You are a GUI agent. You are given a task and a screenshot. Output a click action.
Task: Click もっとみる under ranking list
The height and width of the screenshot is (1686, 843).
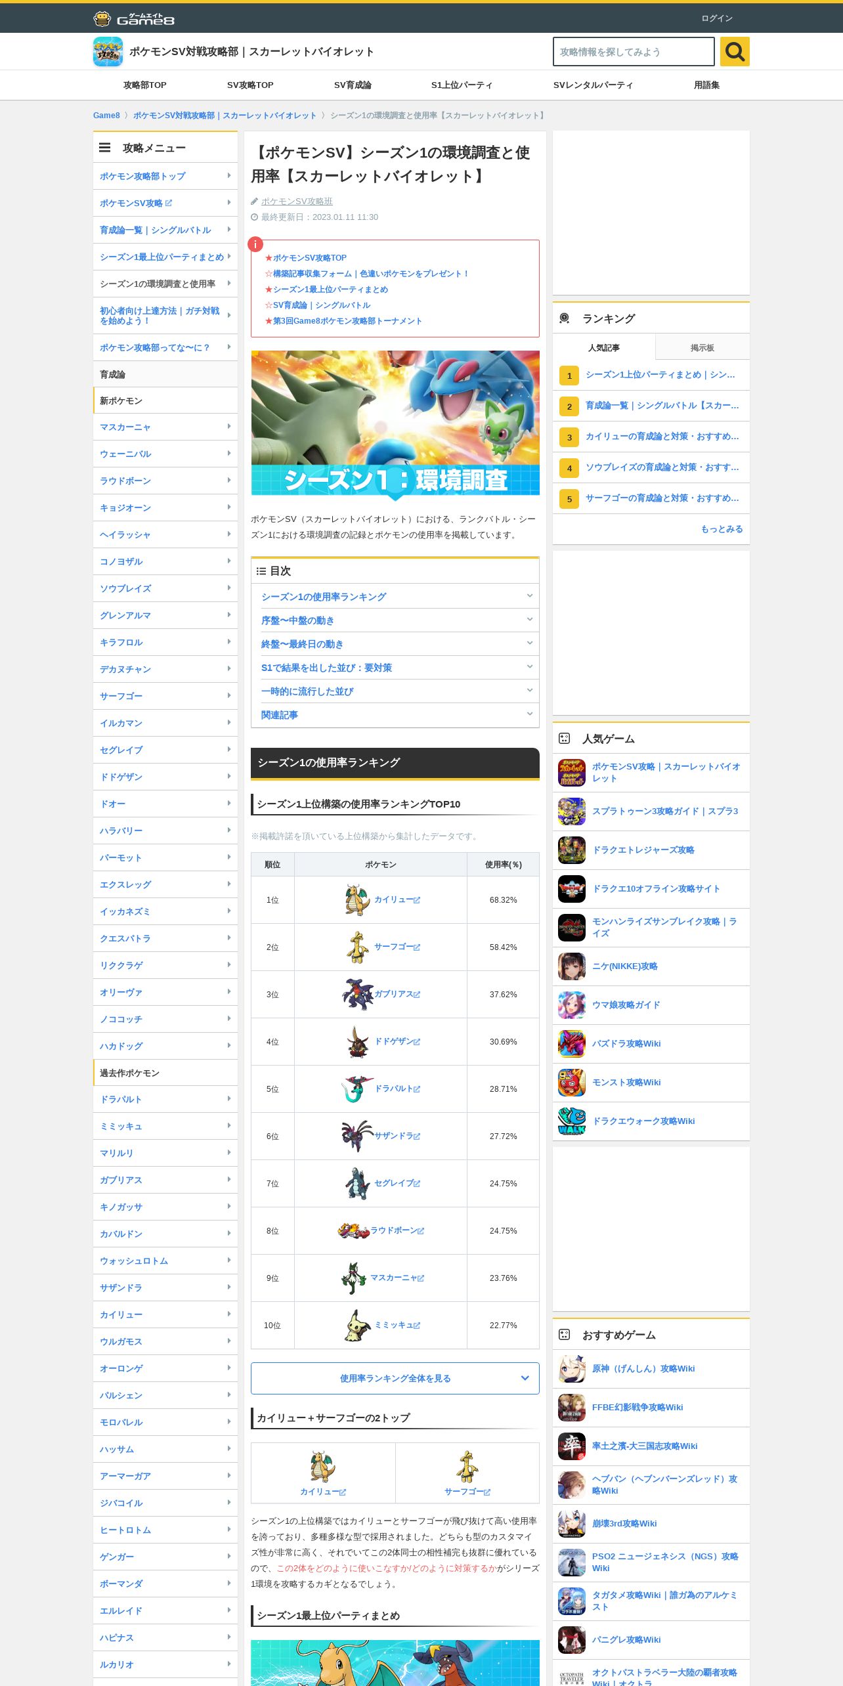[722, 529]
